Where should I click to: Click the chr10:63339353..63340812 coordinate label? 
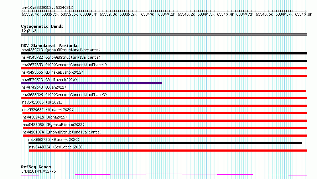click(47, 8)
